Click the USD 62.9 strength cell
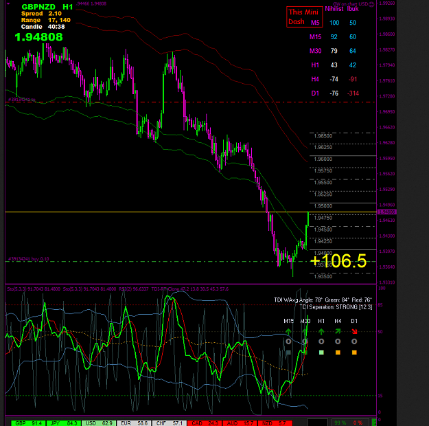The image size is (429, 426). click(99, 423)
